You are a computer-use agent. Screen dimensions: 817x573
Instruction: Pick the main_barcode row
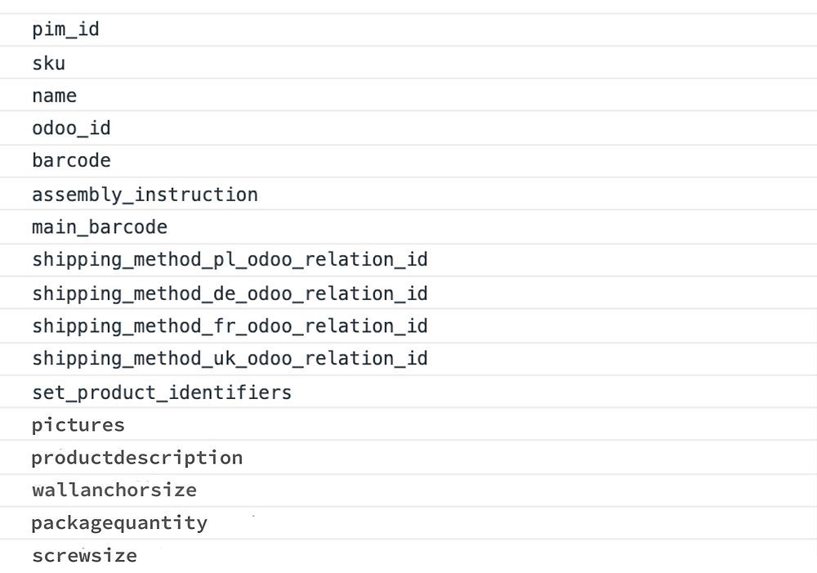tap(100, 227)
